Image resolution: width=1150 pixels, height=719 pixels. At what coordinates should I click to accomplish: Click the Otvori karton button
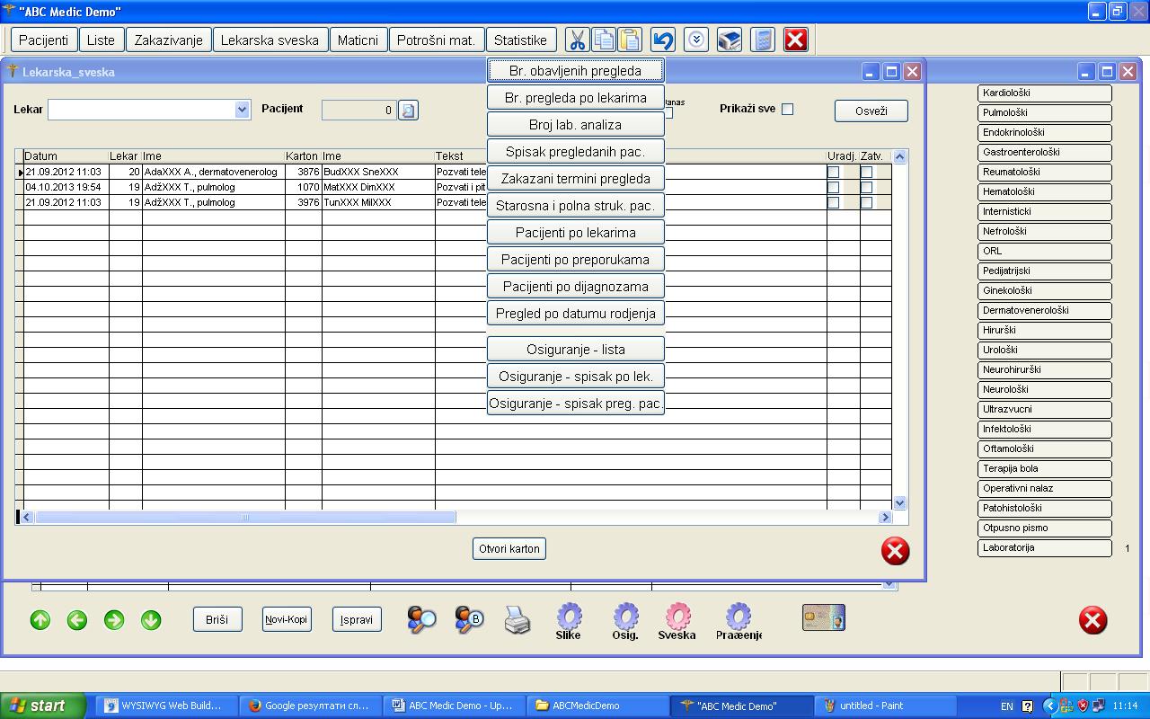pos(509,549)
